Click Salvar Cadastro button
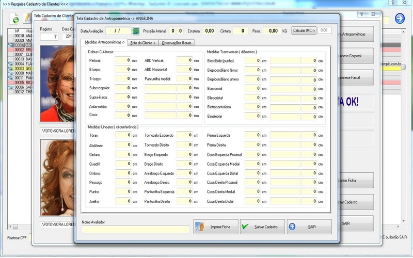This screenshot has height=258, width=413. [x=262, y=227]
